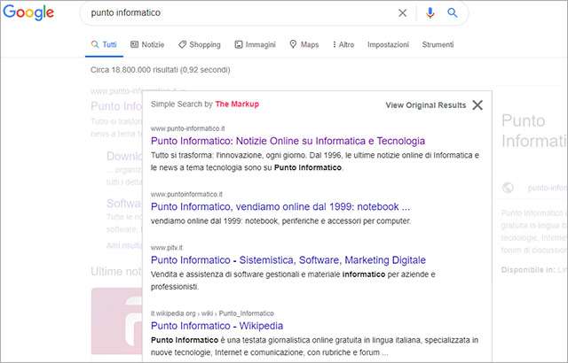Expand the Altro menu
Viewport: 568px width, 363px height.
click(x=343, y=44)
